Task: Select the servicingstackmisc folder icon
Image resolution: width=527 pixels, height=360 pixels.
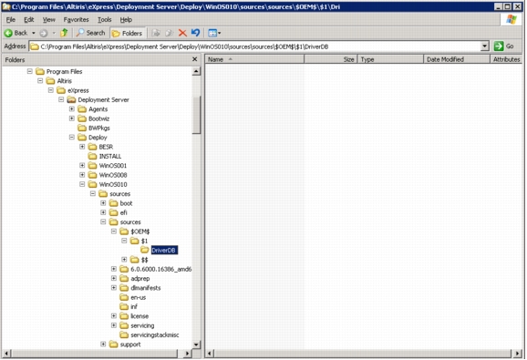Action: click(x=124, y=334)
